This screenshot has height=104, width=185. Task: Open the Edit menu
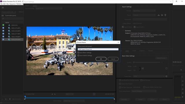(4, 4)
